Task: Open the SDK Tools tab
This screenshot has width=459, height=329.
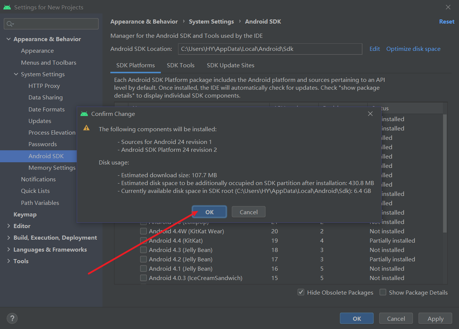Action: click(x=181, y=65)
